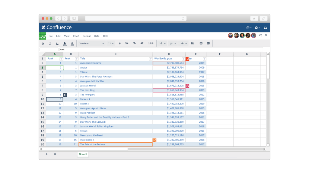Increase decimal places
Screen dimensions: 309x174
click(142, 43)
